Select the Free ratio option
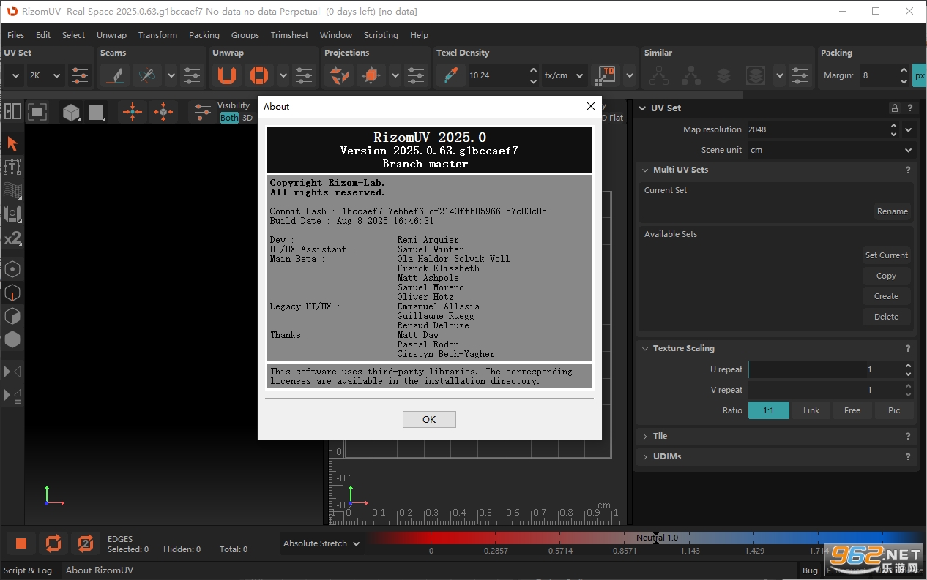Image resolution: width=927 pixels, height=580 pixels. [x=852, y=410]
